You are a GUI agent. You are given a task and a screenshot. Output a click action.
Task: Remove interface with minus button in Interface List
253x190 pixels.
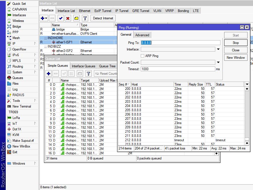52,18
